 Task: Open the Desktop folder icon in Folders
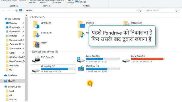82,24
